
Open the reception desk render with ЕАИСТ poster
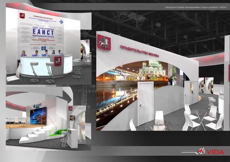[x=49, y=44]
